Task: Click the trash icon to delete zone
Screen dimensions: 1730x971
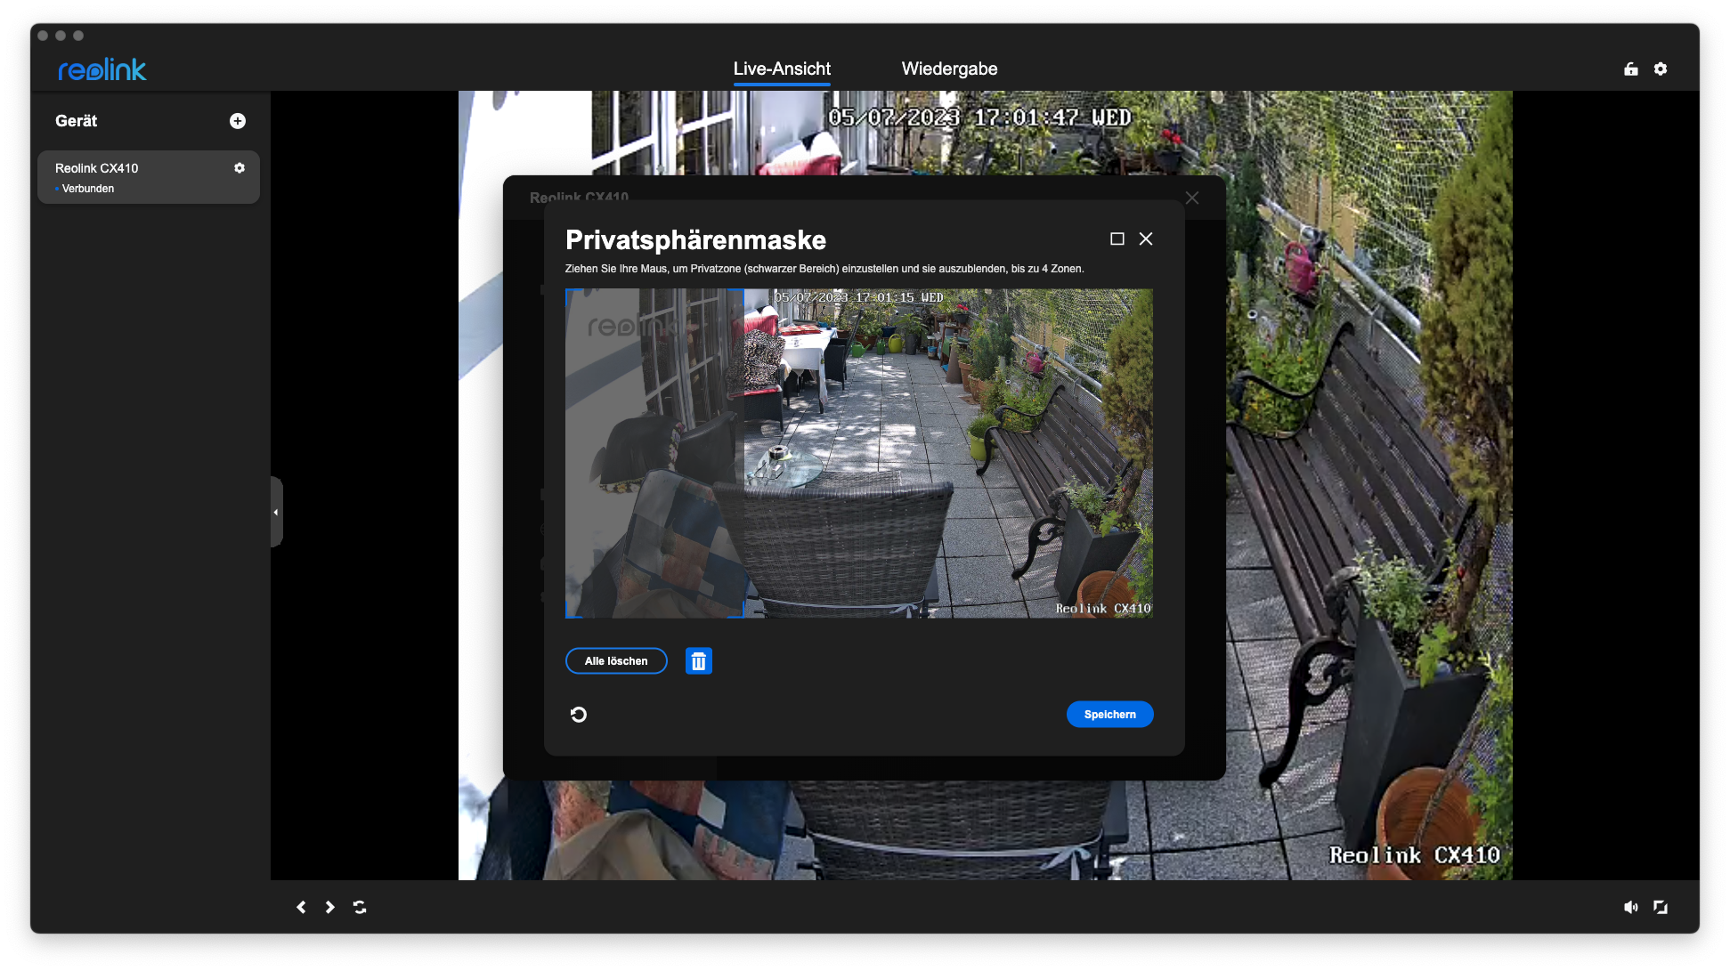Action: tap(698, 661)
